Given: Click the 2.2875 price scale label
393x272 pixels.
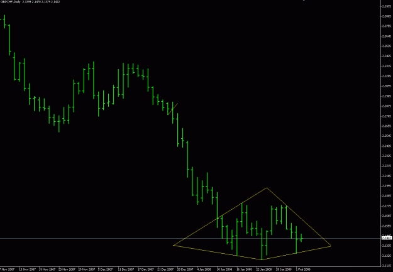Looking at the screenshot, I should [387, 106].
